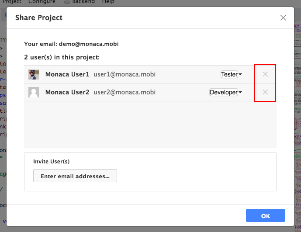Open the Project menu
This screenshot has width=301, height=232.
(12, 2)
